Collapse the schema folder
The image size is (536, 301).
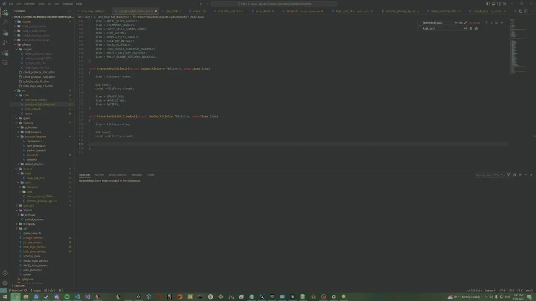[26, 45]
